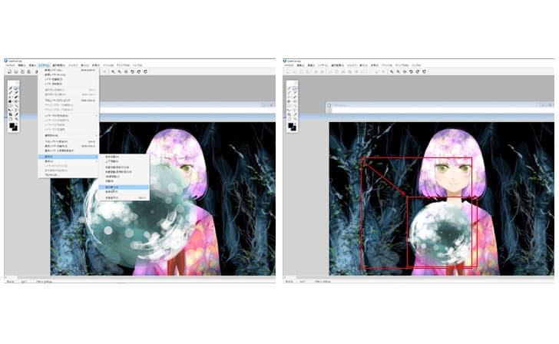Viewport: 559px width, 344px height.
Task: Open the File menu in the right window
Action: (289, 65)
